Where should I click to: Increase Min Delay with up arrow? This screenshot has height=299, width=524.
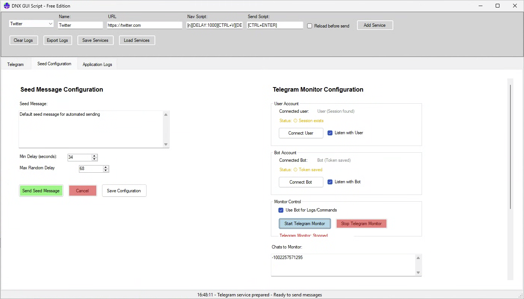coord(94,156)
